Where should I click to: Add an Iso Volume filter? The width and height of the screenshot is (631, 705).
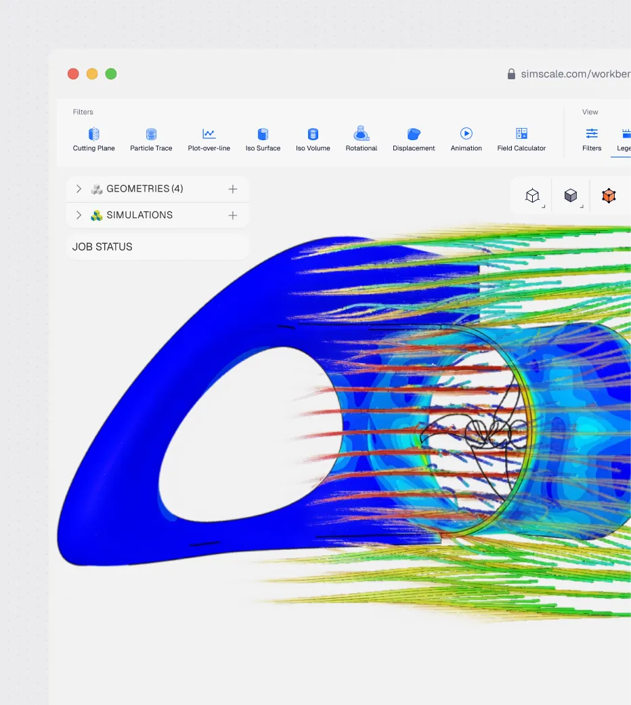tap(313, 140)
